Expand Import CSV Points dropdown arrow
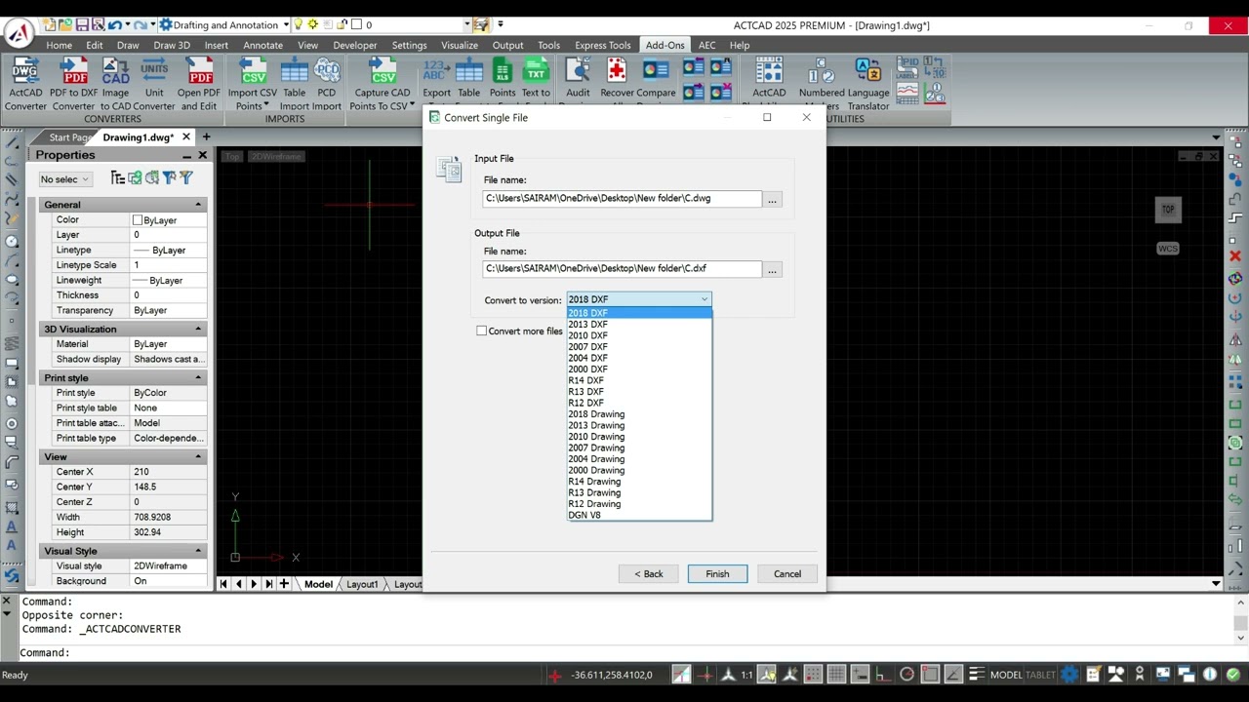Viewport: 1249px width, 702px height. (266, 106)
